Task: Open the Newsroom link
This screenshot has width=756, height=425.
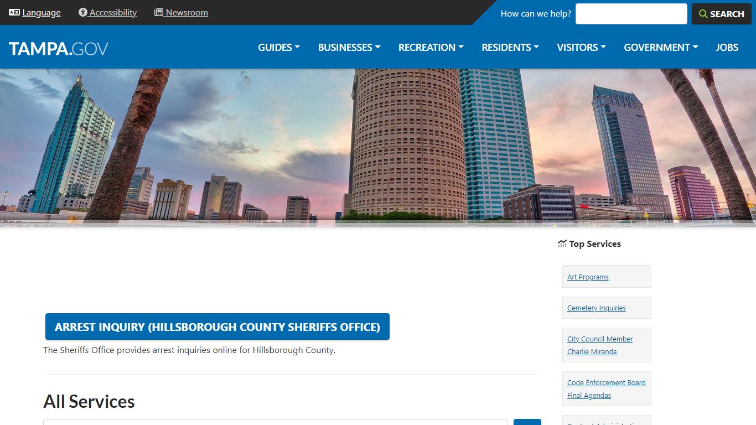Action: coord(187,13)
